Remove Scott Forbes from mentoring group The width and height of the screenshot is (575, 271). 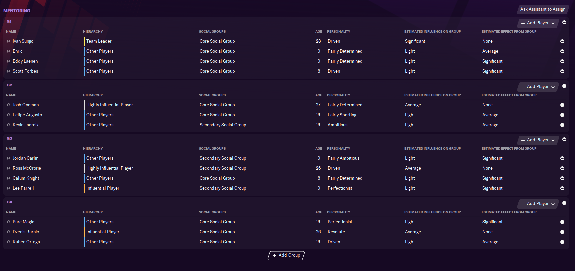pos(562,71)
